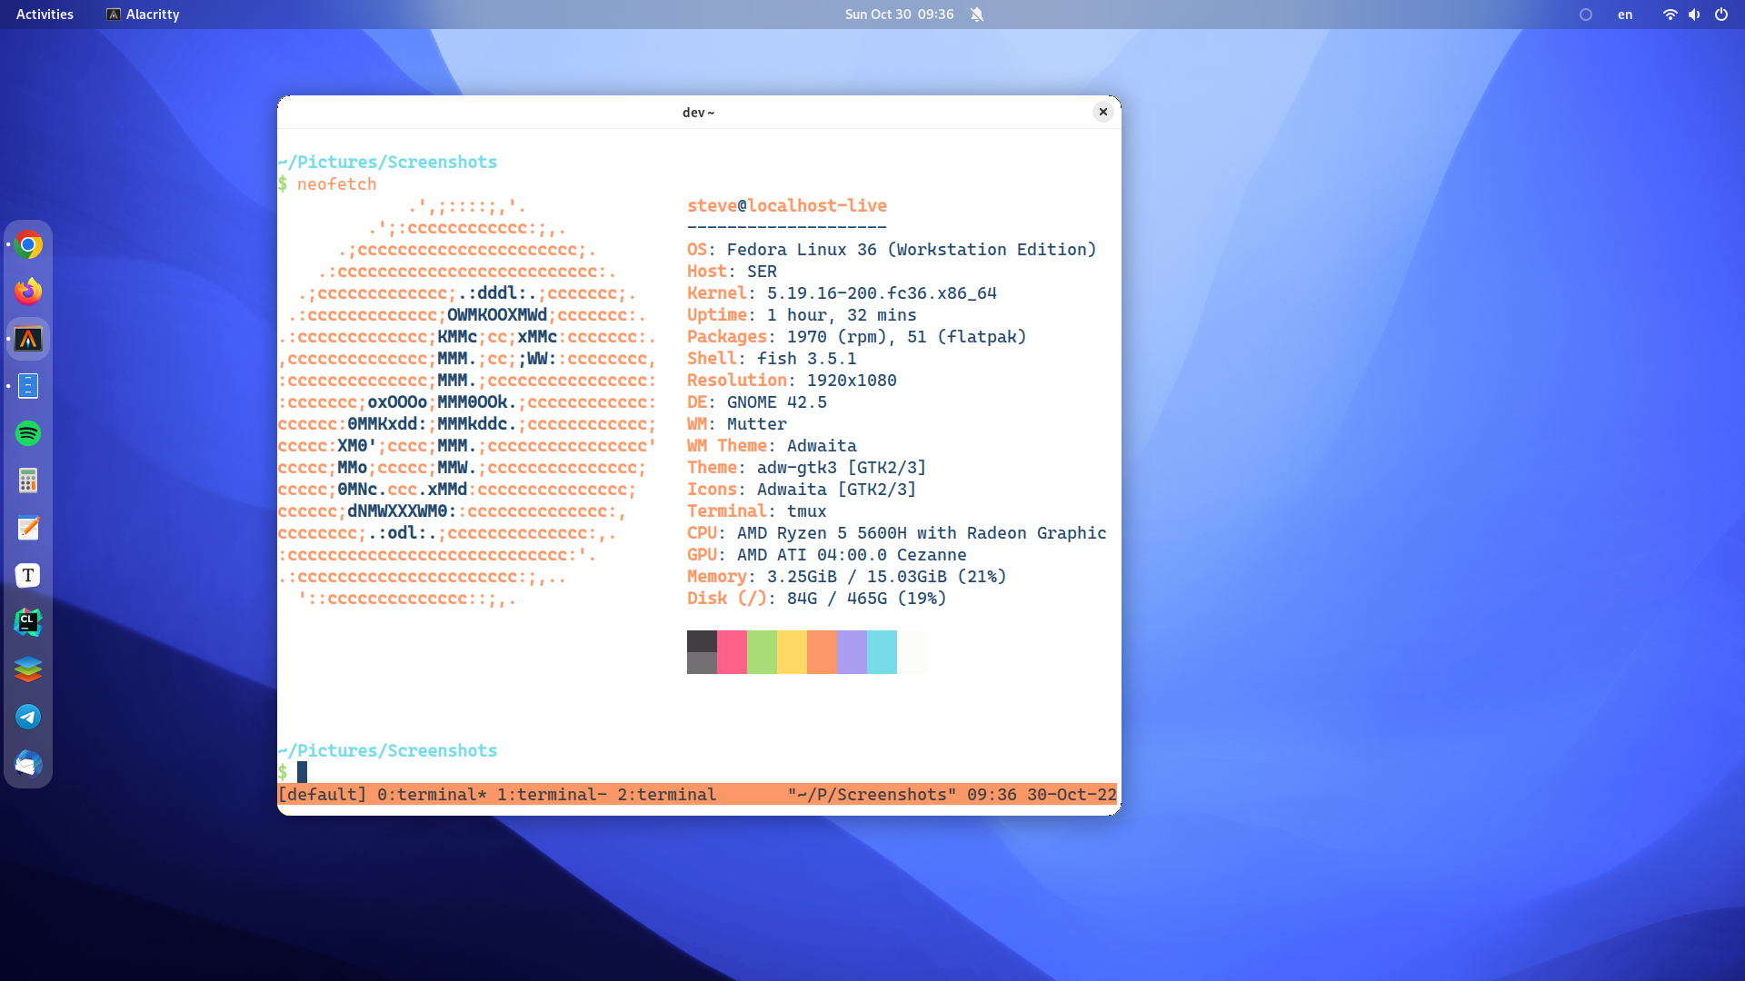The height and width of the screenshot is (981, 1745).
Task: Open the Activities overview
Action: click(x=44, y=14)
